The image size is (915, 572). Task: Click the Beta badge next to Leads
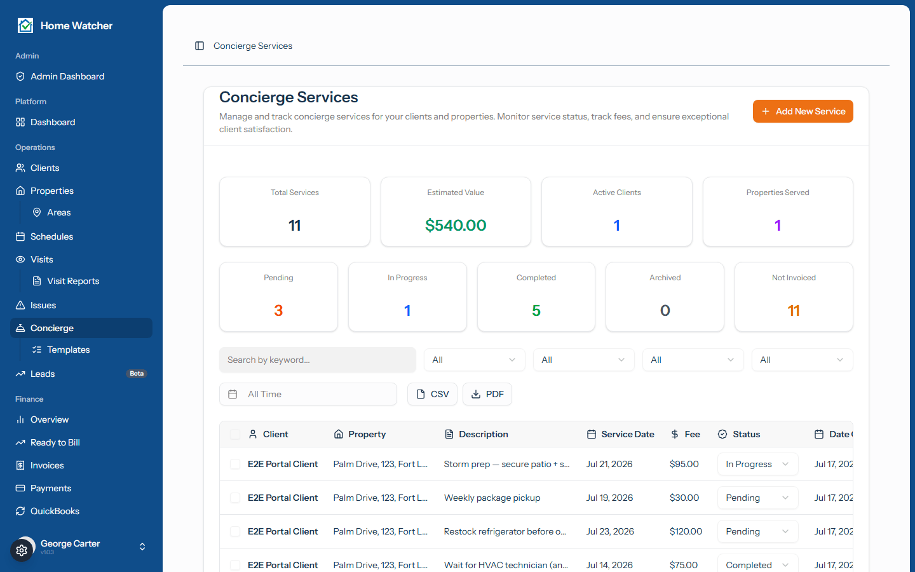point(137,374)
